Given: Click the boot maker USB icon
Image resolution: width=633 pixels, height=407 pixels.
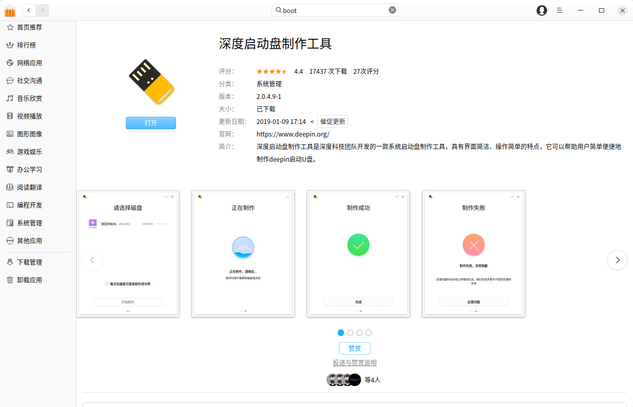Looking at the screenshot, I should (151, 82).
